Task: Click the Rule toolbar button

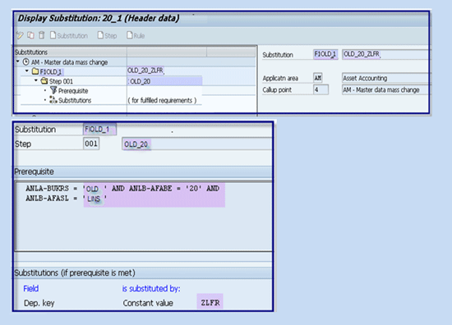Action: (x=136, y=35)
